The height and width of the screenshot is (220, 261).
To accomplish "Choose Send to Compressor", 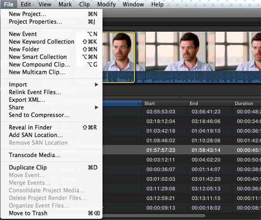I will (39, 115).
